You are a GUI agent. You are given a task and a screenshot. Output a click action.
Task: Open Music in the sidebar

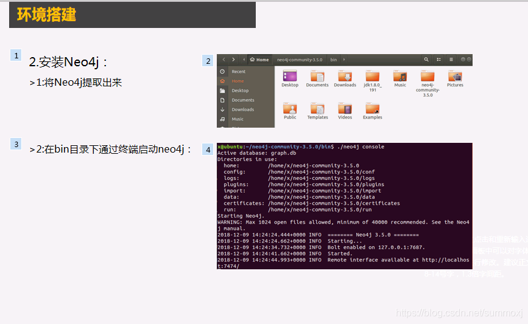(246, 119)
